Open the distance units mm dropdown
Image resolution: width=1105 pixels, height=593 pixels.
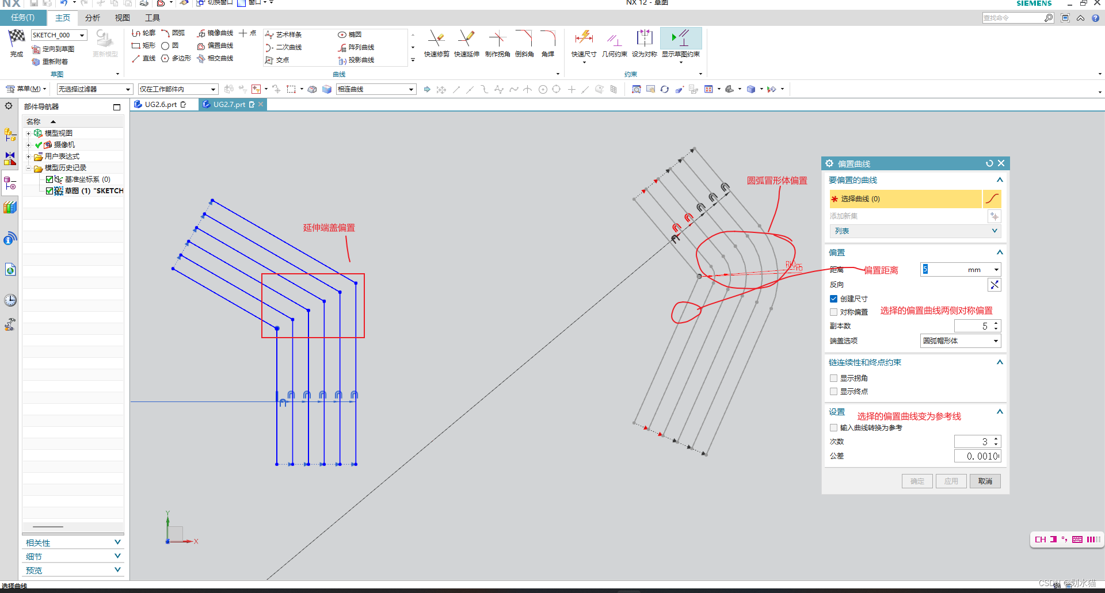click(x=996, y=269)
